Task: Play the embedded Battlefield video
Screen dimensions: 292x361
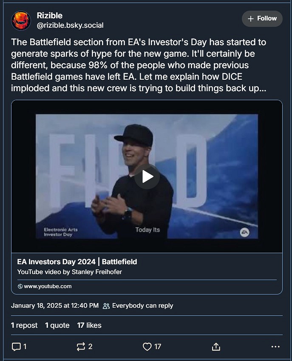Action: 147,176
